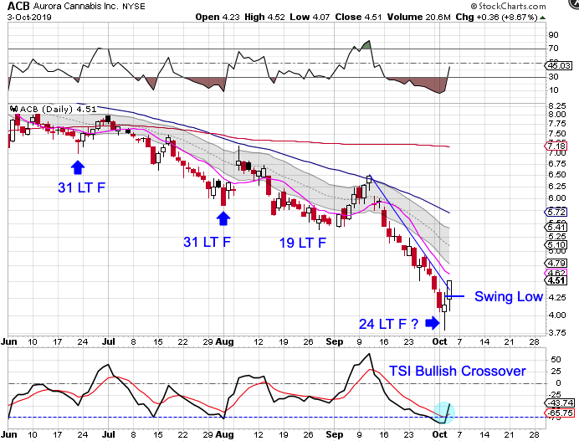Click the 4.25 label on price axis
Image resolution: width=579 pixels, height=441 pixels.
pos(557,297)
